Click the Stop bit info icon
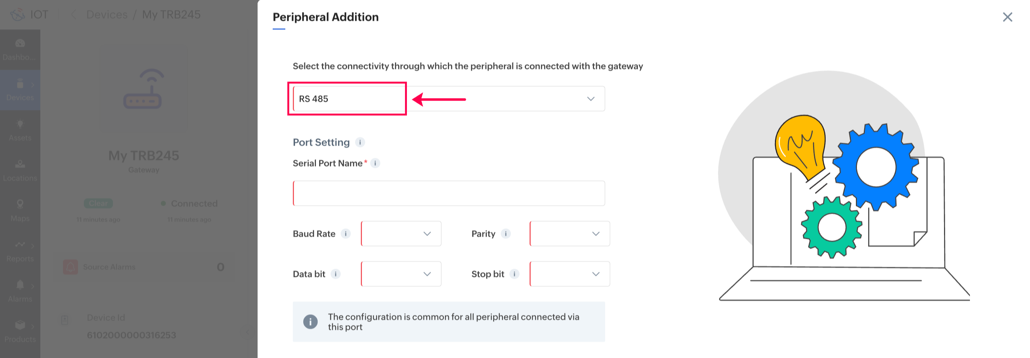1030x358 pixels. [x=514, y=274]
